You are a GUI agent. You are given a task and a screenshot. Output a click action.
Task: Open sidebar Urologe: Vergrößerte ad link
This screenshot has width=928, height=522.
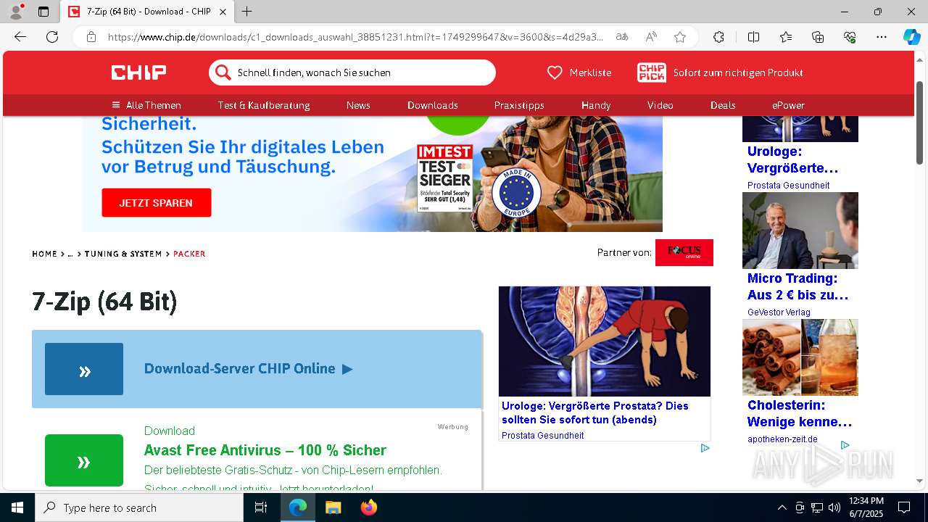792,159
